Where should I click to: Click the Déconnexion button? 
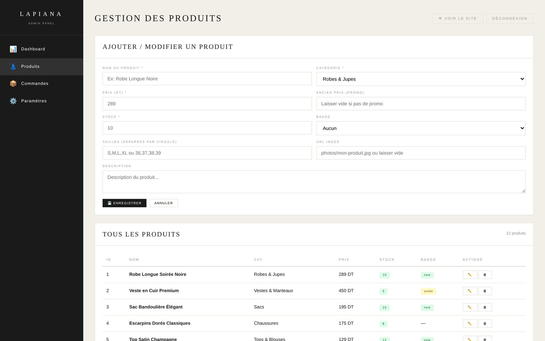[510, 19]
